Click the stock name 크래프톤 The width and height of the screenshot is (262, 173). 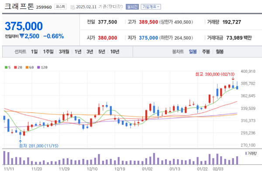pyautogui.click(x=19, y=7)
